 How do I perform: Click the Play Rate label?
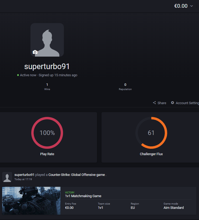pyautogui.click(x=47, y=154)
